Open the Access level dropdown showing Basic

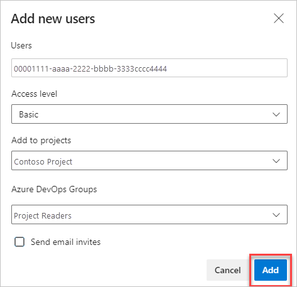149,114
